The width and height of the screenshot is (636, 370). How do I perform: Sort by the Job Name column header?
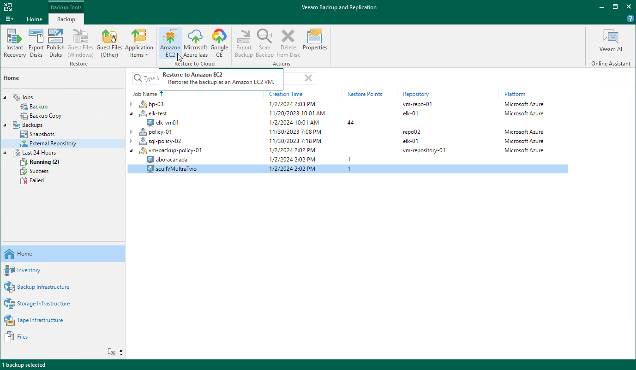pos(145,94)
